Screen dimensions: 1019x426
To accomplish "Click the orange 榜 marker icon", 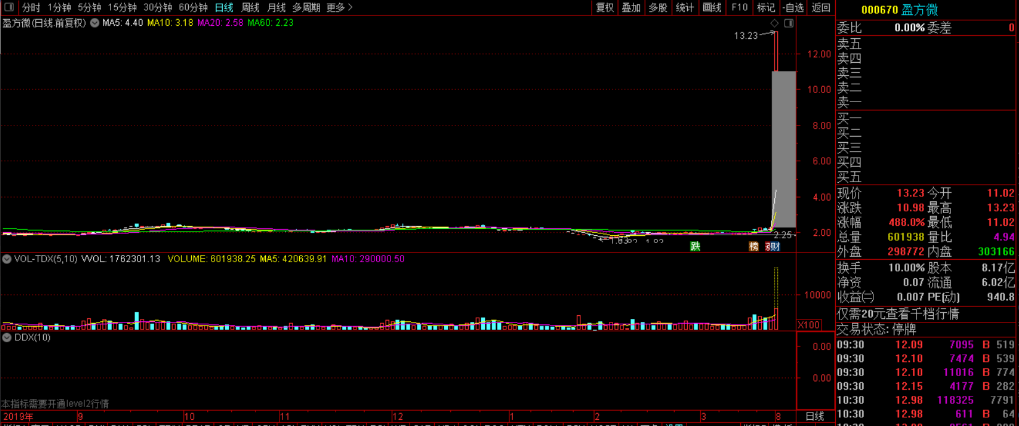I will tap(754, 246).
